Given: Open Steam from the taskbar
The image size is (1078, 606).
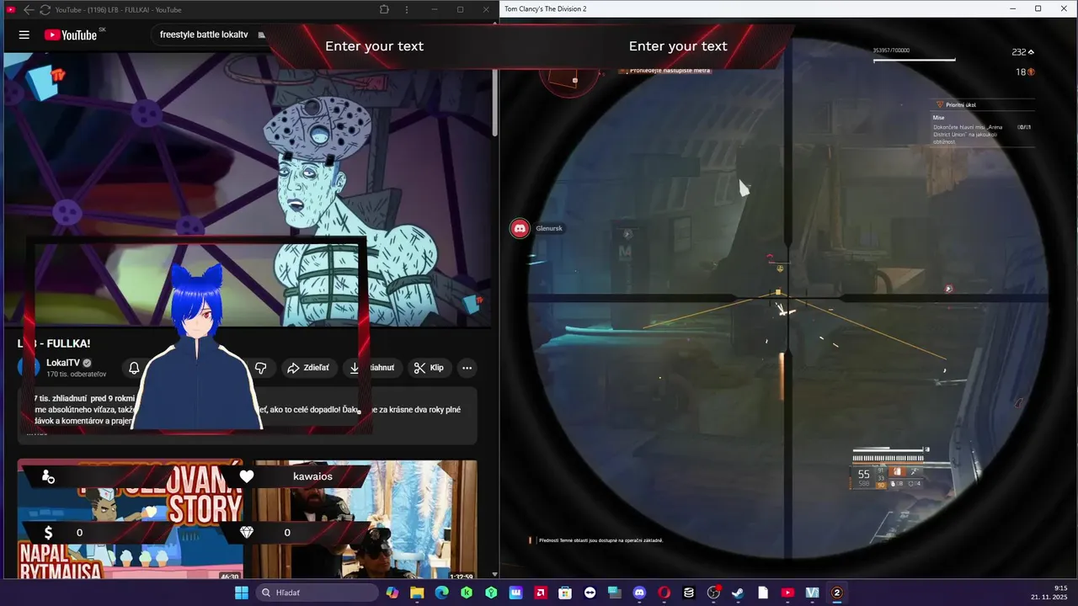Looking at the screenshot, I should (x=738, y=593).
